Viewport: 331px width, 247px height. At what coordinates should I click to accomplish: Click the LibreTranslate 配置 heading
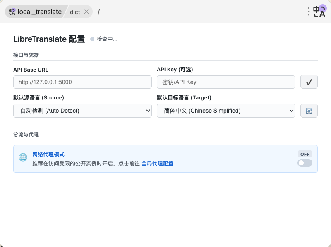pos(49,39)
